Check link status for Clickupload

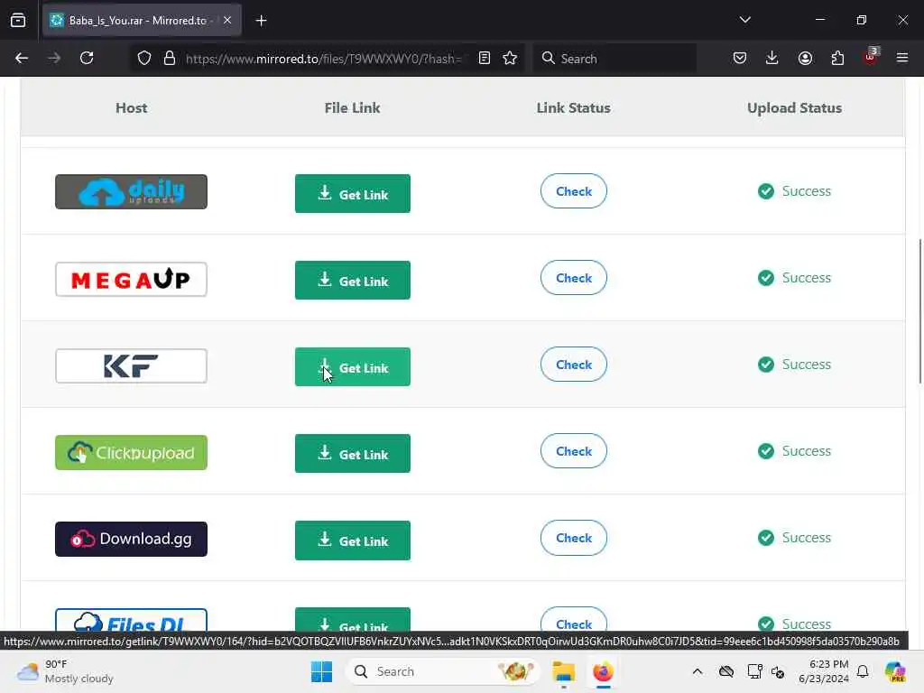tap(573, 451)
